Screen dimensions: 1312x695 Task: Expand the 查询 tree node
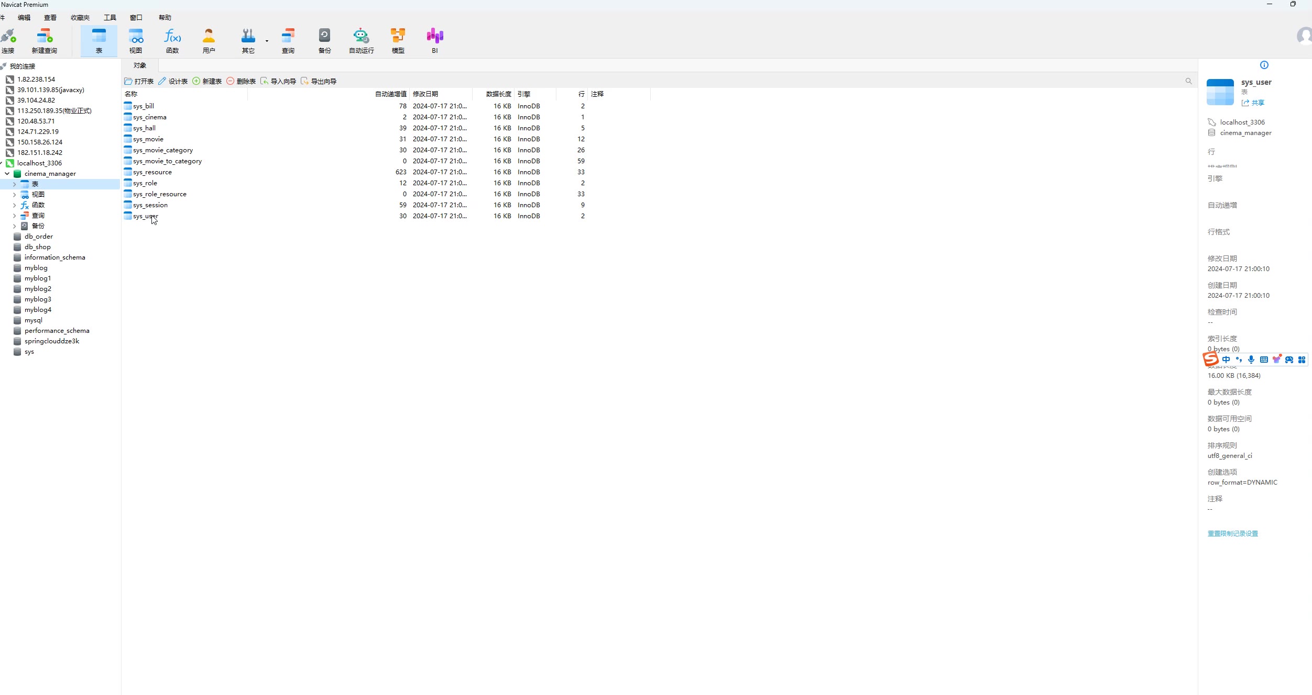coord(14,216)
